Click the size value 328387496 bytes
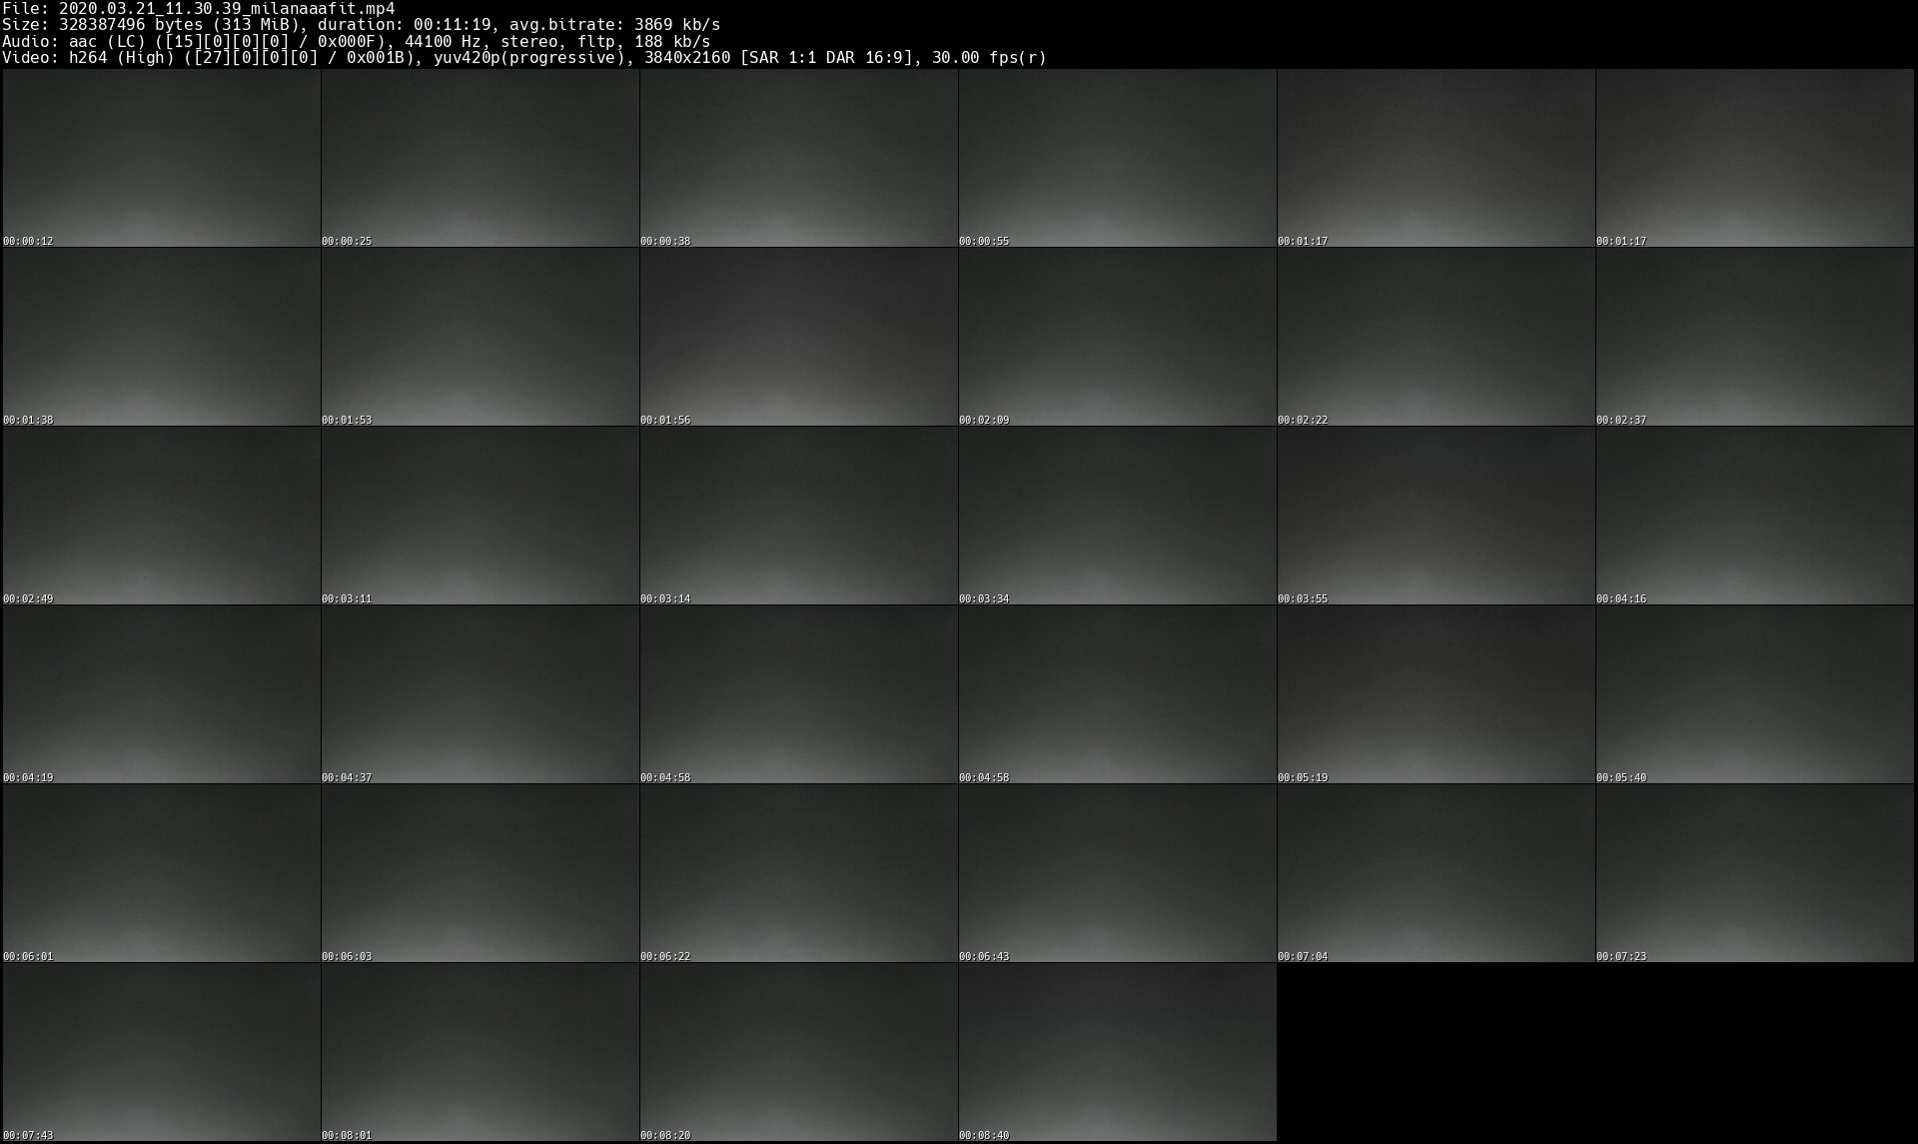1918x1144 pixels. click(x=131, y=25)
